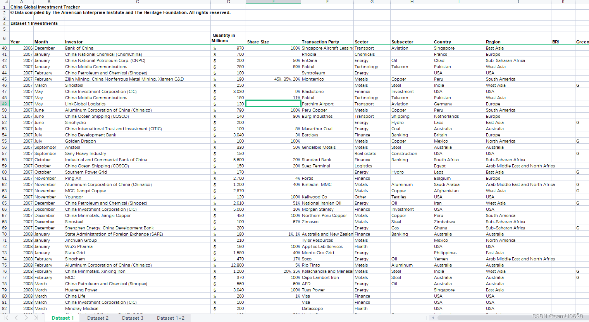The height and width of the screenshot is (322, 589).
Task: Select the highlighted column E header
Action: coord(273,2)
